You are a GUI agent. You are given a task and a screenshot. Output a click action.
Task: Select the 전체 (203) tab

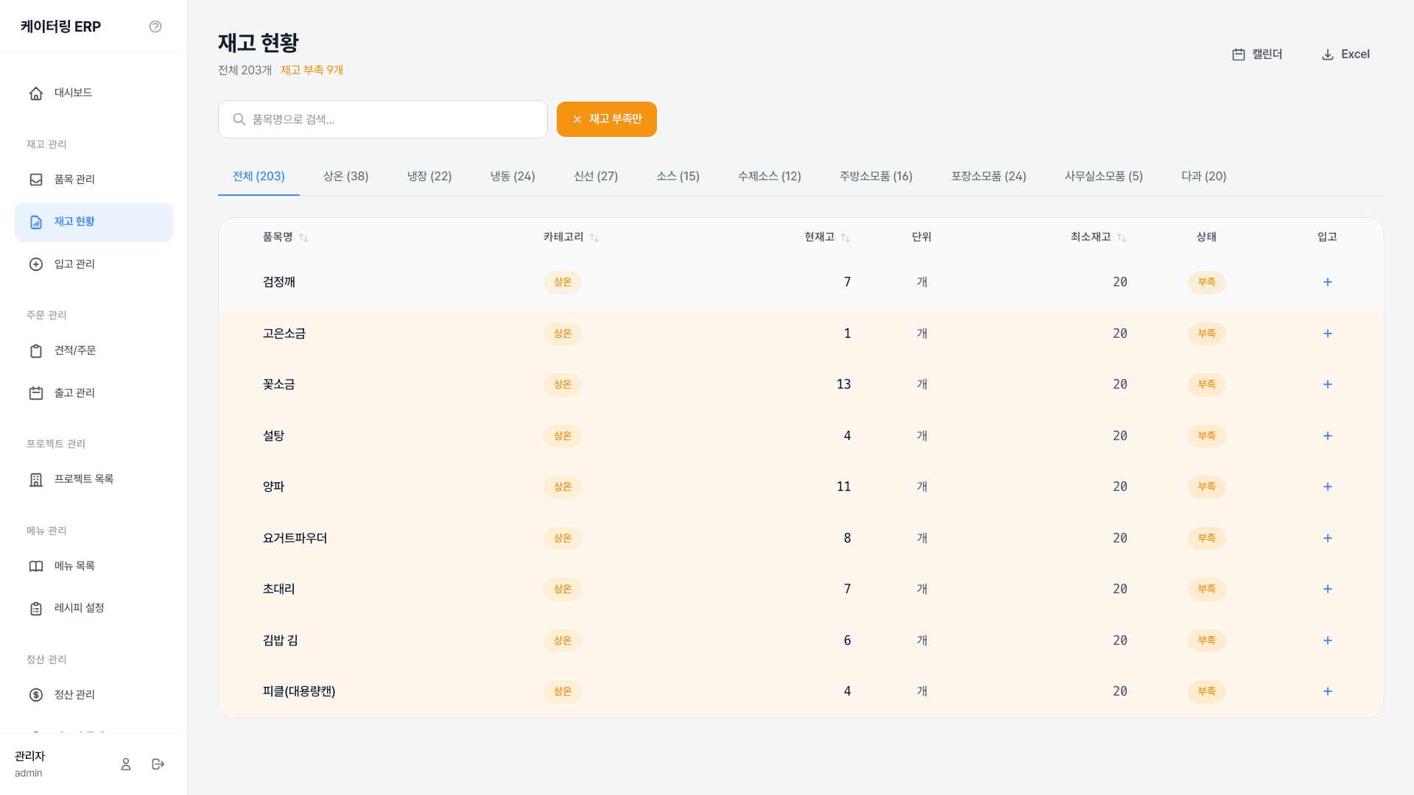click(258, 177)
